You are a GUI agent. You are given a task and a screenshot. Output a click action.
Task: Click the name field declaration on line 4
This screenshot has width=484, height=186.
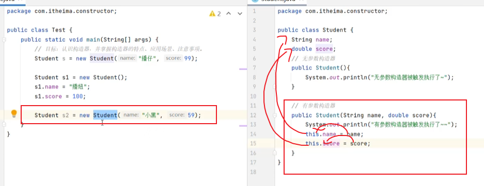point(322,40)
